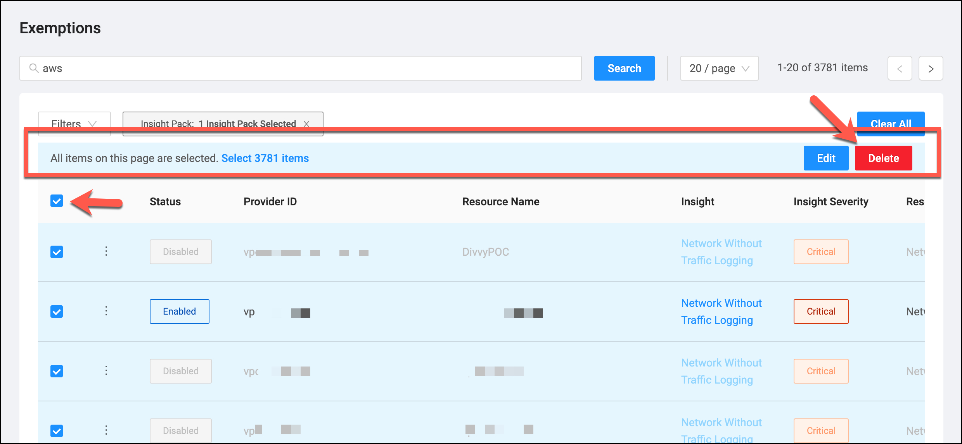Toggle the Enabled status button

pyautogui.click(x=179, y=311)
